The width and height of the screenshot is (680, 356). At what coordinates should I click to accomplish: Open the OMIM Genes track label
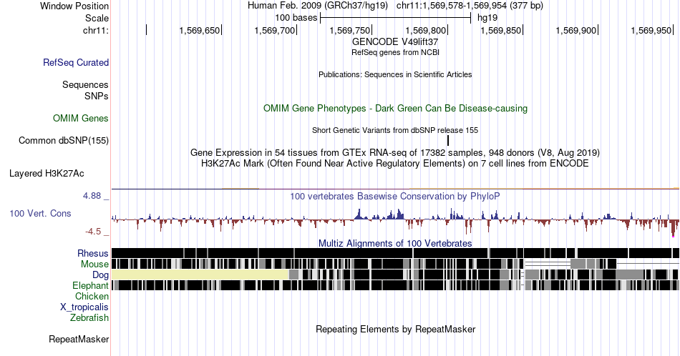[81, 118]
